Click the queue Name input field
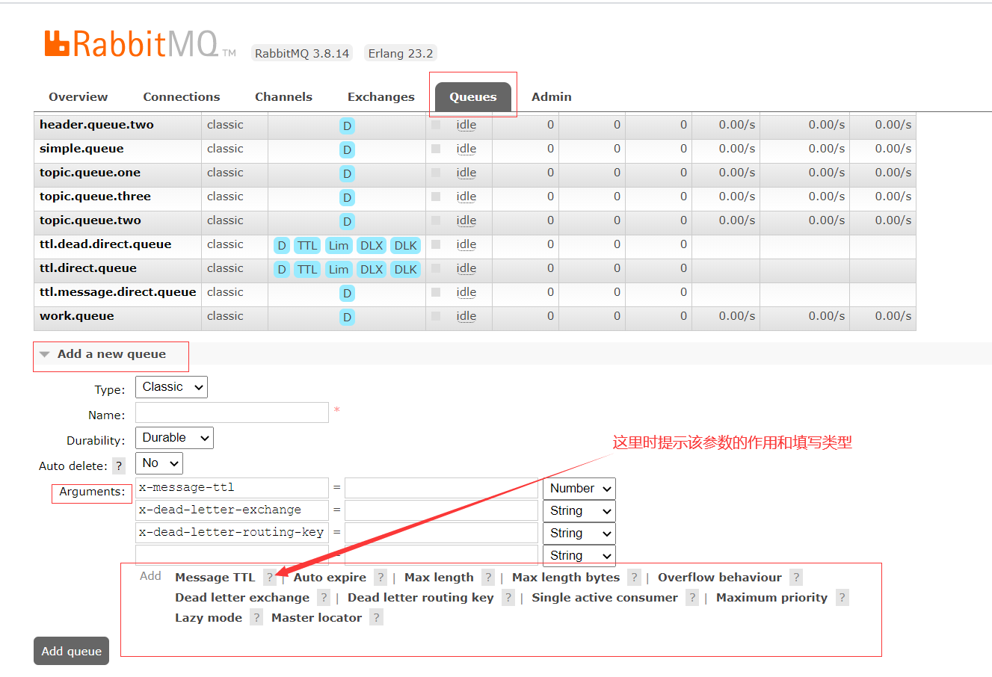 232,412
